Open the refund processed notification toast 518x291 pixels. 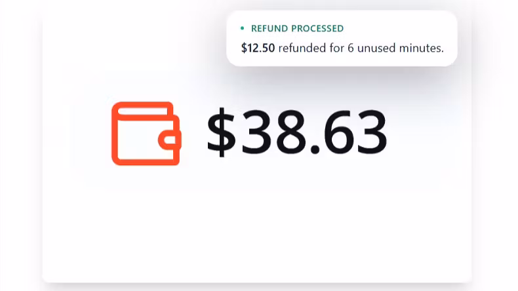pyautogui.click(x=341, y=38)
